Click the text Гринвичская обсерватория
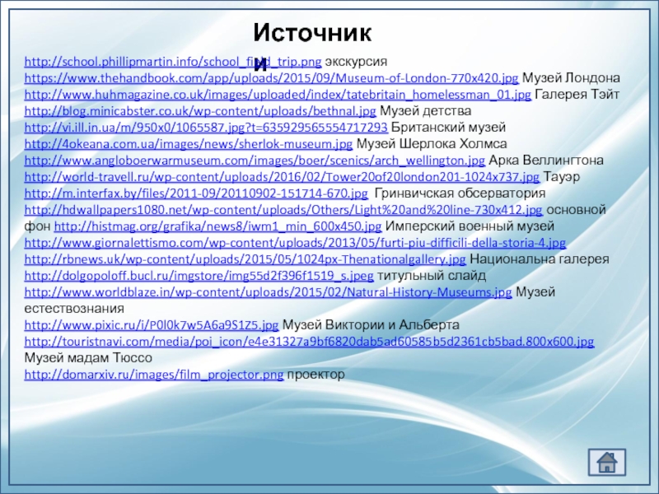This screenshot has width=659, height=494. pos(460,193)
